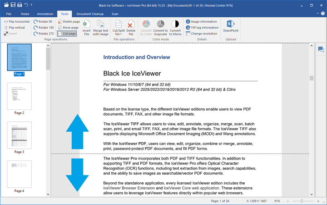327x205 pixels.
Task: Rotate page 180 degrees
Action: point(44,28)
